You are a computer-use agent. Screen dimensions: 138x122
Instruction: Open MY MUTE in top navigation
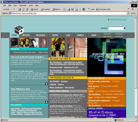point(119,37)
